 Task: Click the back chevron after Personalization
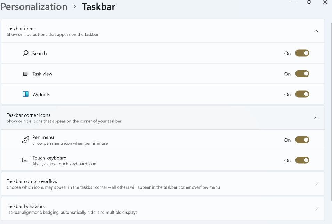point(75,6)
